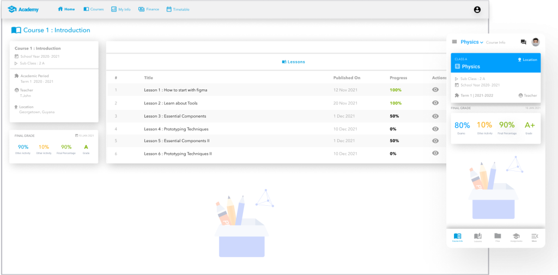
Task: Click the Academy logo icon
Action: pos(11,9)
